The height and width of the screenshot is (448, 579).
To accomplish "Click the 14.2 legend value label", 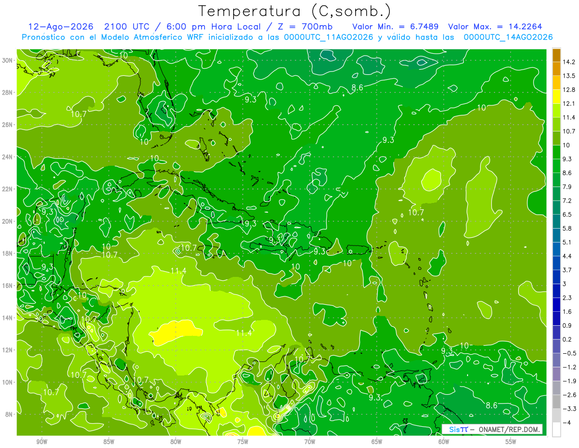I will (568, 62).
